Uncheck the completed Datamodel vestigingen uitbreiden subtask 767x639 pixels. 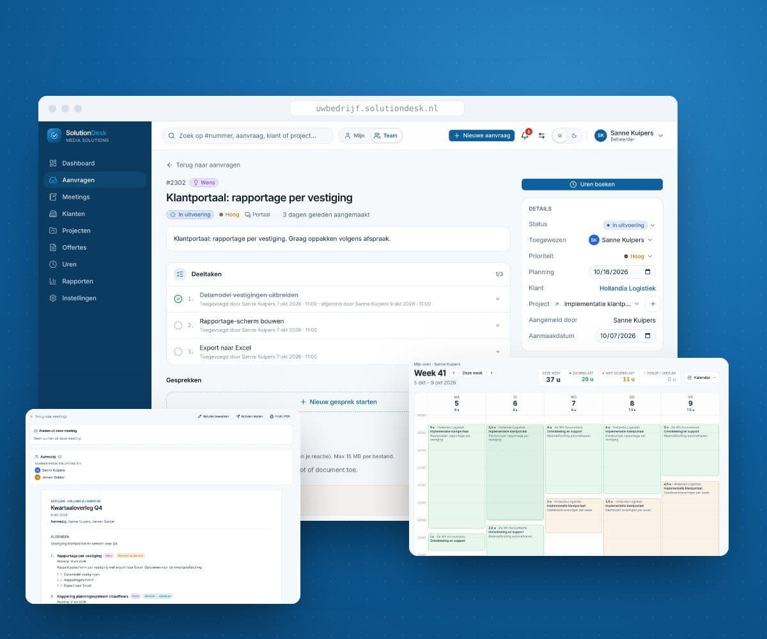pos(178,298)
